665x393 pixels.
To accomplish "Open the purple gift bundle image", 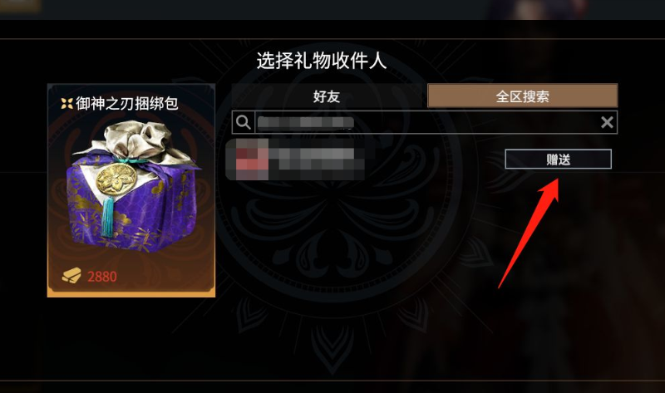I will pos(131,187).
